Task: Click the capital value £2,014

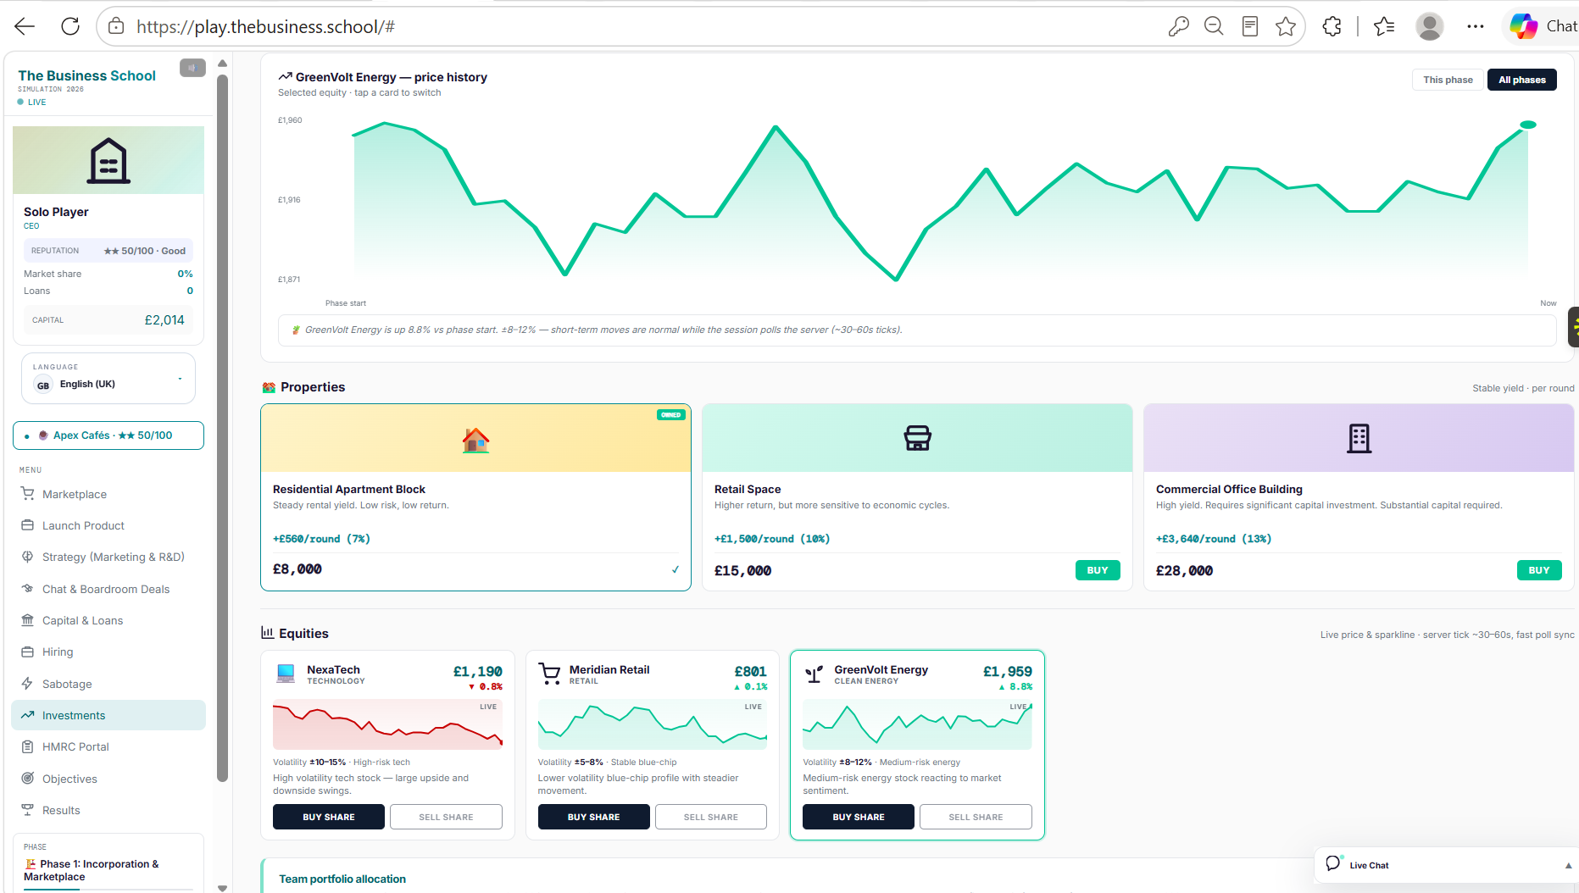Action: pos(164,319)
